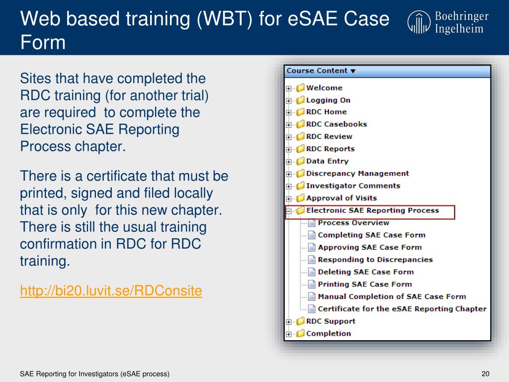Open Completing SAE Case Form page
Viewport: 509px width, 382px height.
click(371, 235)
